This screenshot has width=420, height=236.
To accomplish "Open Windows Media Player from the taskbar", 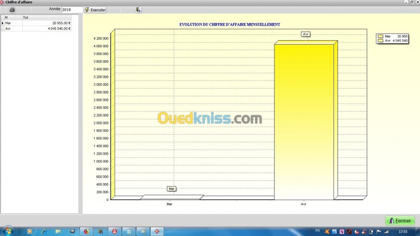I will (x=30, y=231).
